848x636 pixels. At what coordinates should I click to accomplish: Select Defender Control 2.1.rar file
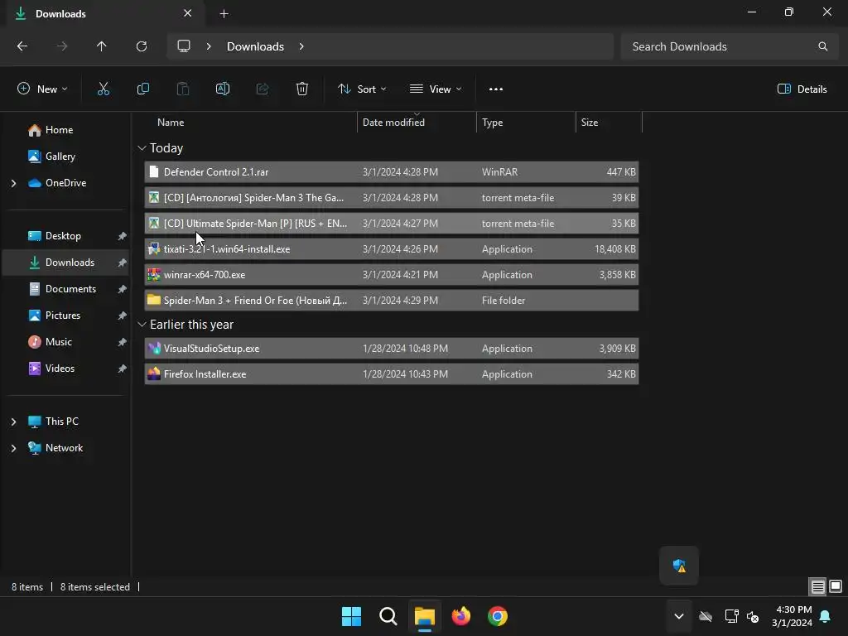392,172
